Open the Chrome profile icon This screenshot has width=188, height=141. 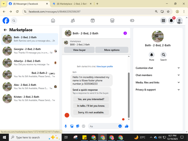pyautogui.click(x=177, y=12)
